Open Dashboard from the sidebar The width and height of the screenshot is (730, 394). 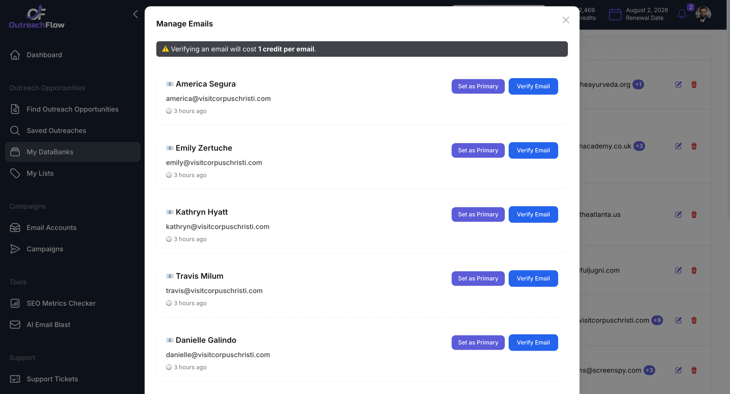click(x=44, y=55)
